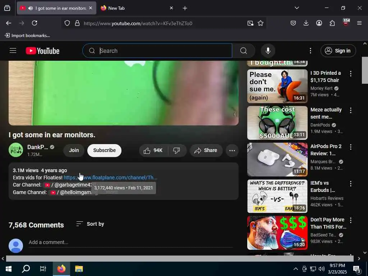Open Firefox application hamburger menu
This screenshot has height=276, width=368.
tap(359, 23)
